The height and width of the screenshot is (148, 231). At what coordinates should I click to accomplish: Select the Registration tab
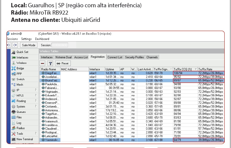tap(98, 57)
